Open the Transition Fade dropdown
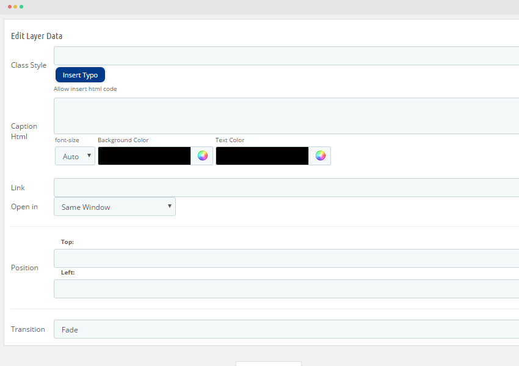Image resolution: width=519 pixels, height=366 pixels. point(286,329)
